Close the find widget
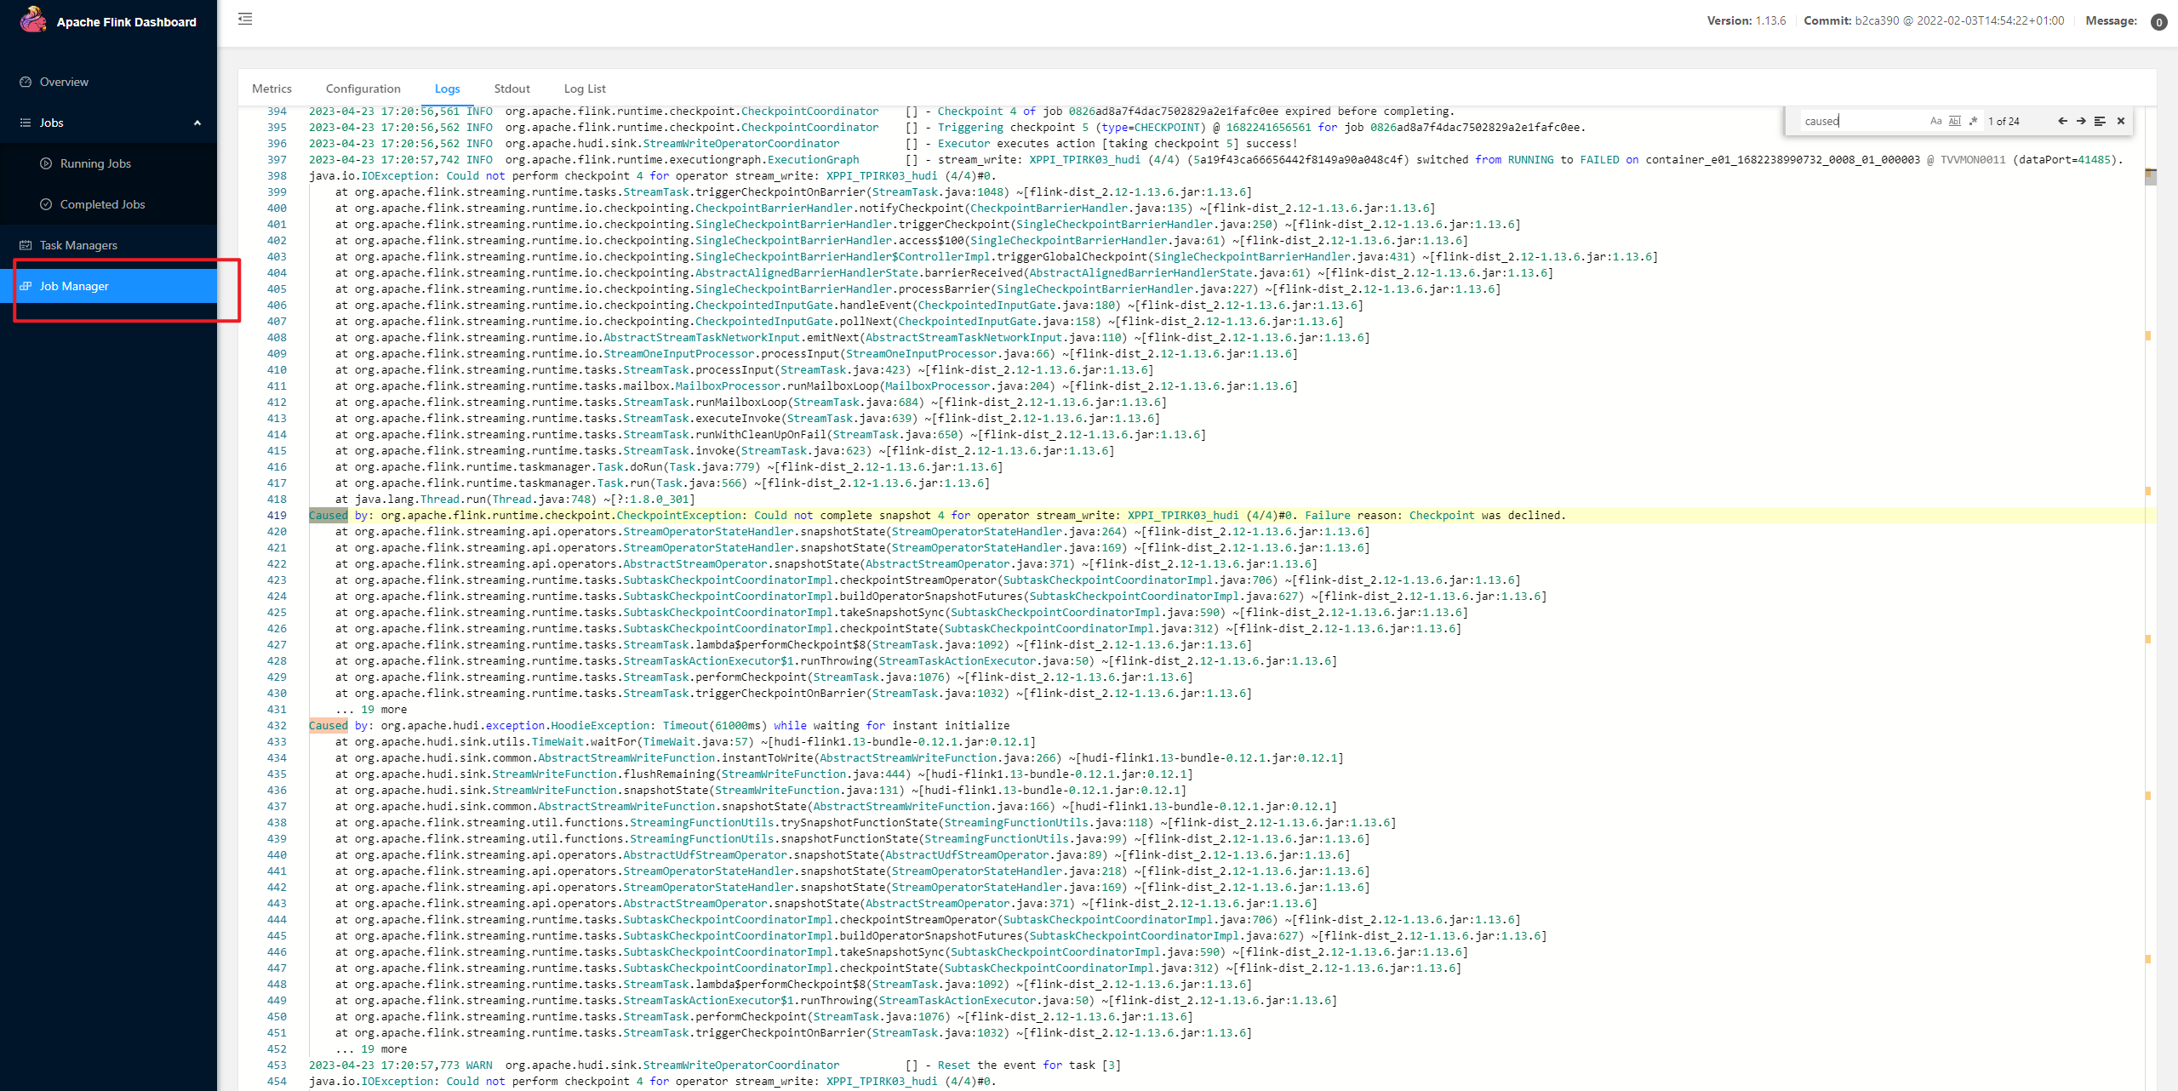2178x1091 pixels. pyautogui.click(x=2121, y=121)
